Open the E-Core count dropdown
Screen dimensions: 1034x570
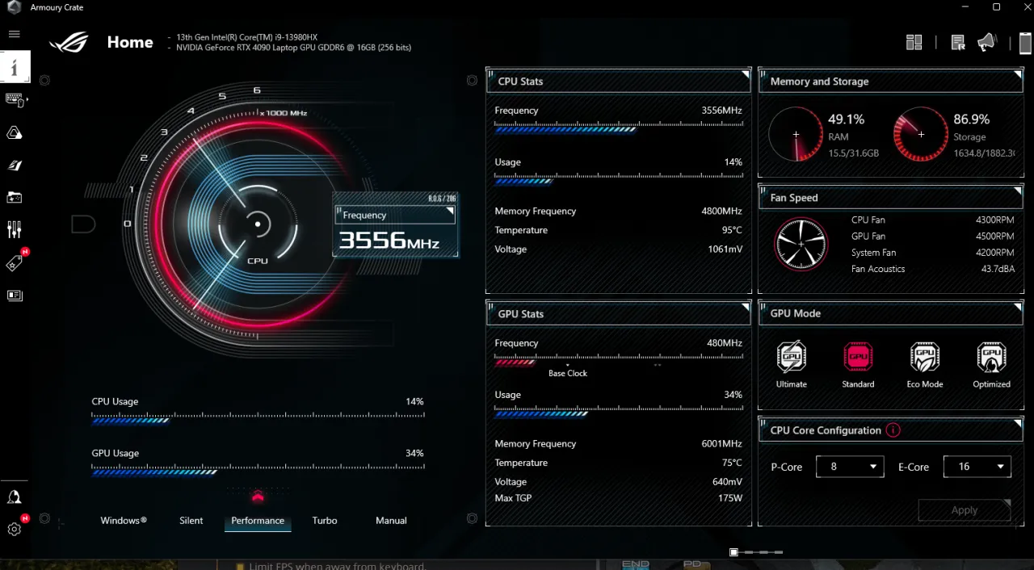[977, 467]
